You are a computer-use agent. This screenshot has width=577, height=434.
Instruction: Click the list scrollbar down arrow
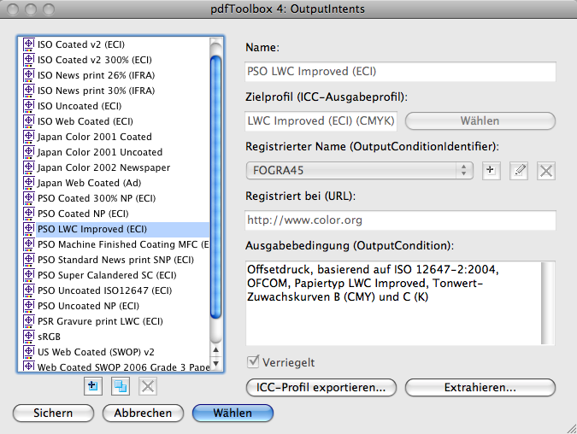pyautogui.click(x=216, y=364)
